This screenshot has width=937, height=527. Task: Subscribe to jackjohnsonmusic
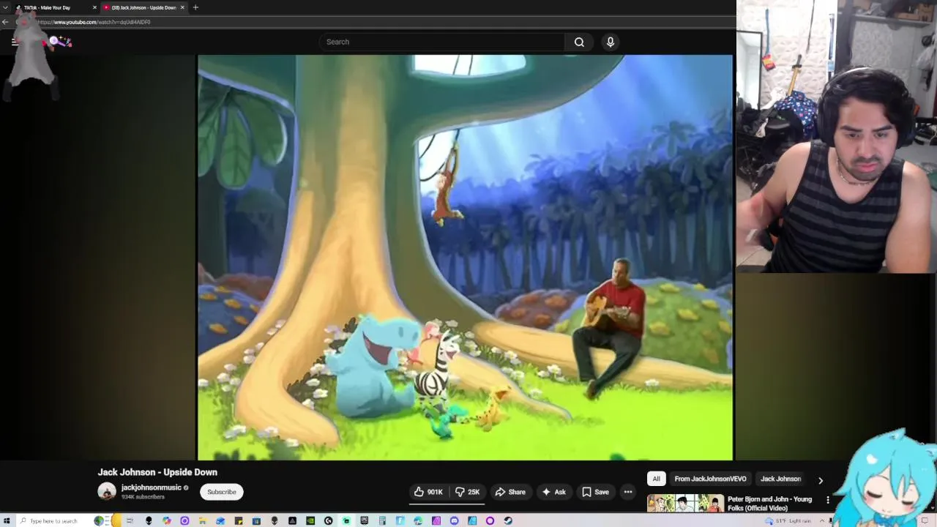point(222,492)
